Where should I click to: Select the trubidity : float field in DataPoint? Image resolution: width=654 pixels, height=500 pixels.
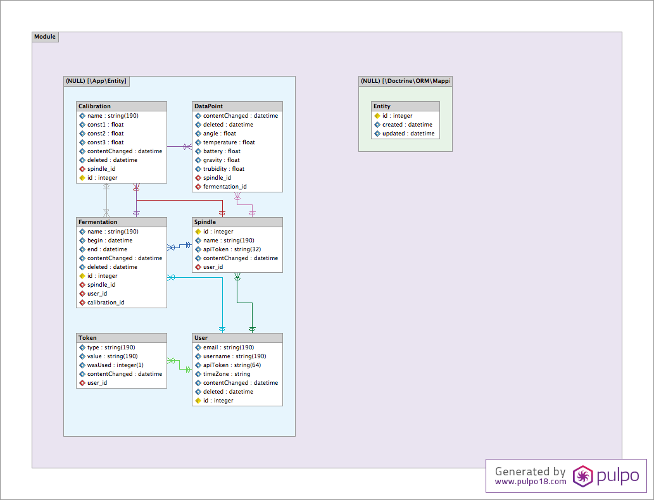223,169
